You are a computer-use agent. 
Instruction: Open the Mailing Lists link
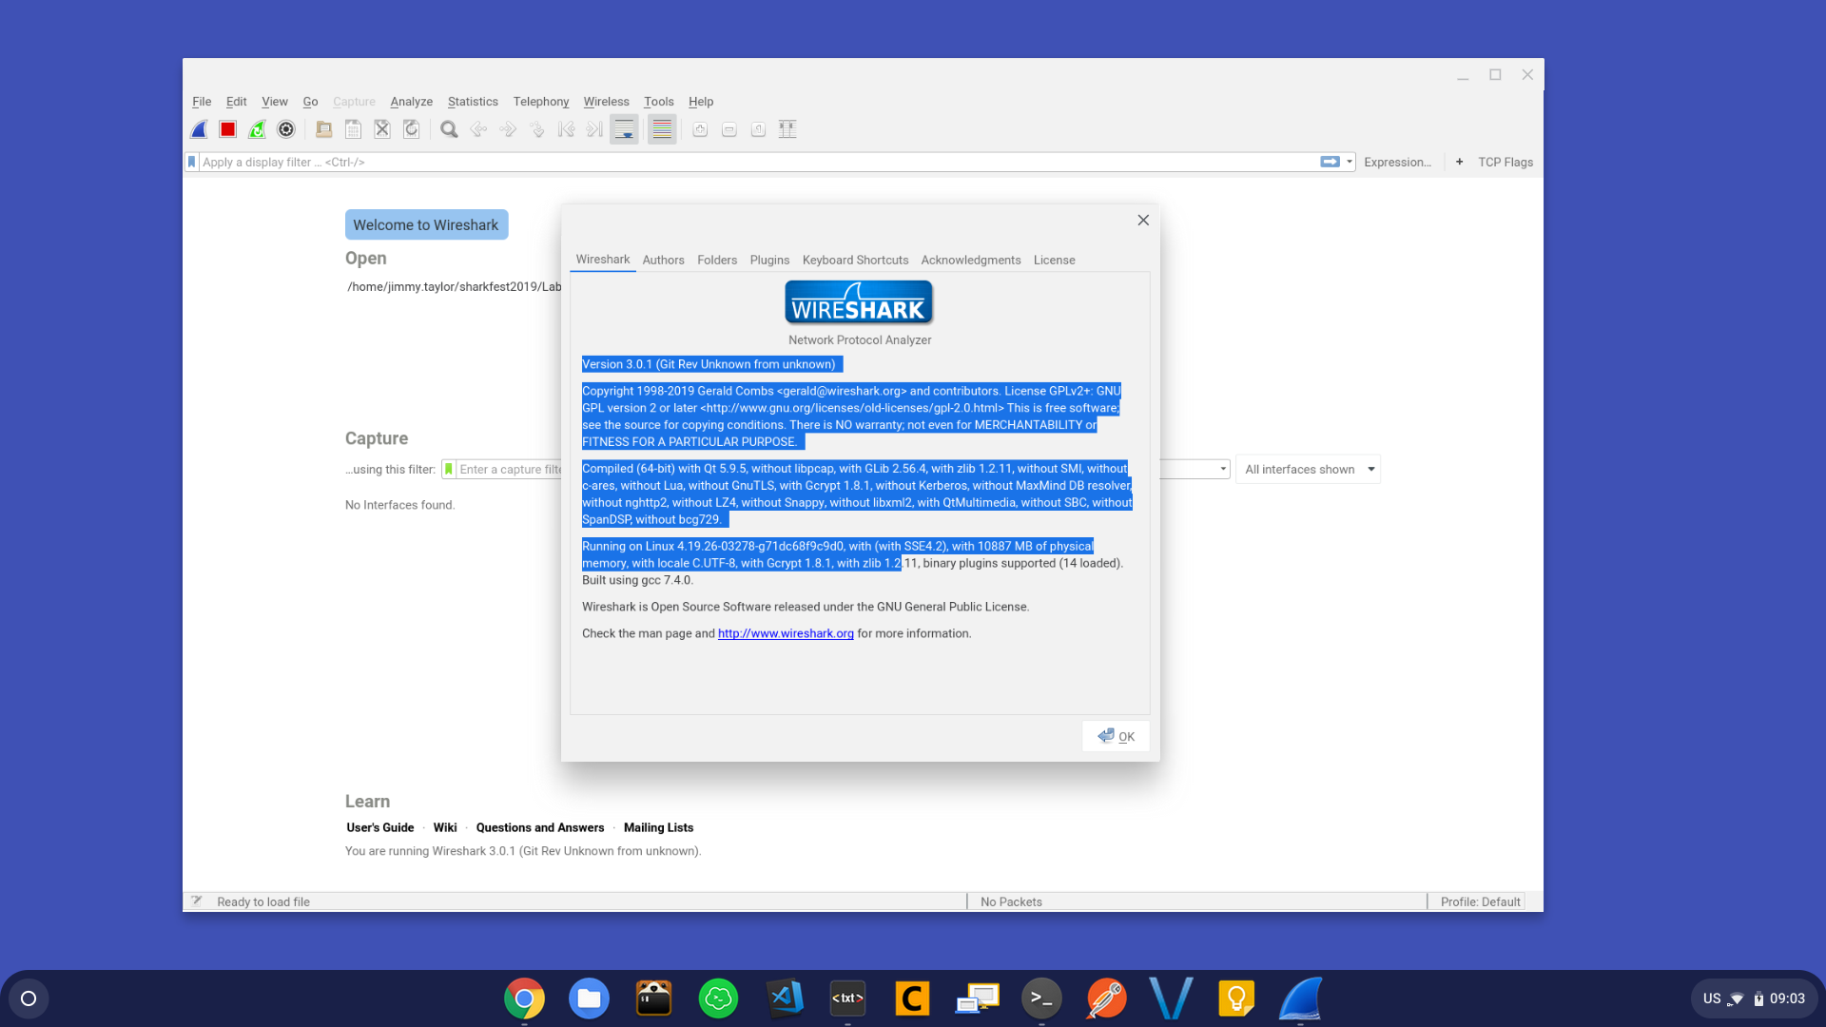(x=658, y=827)
